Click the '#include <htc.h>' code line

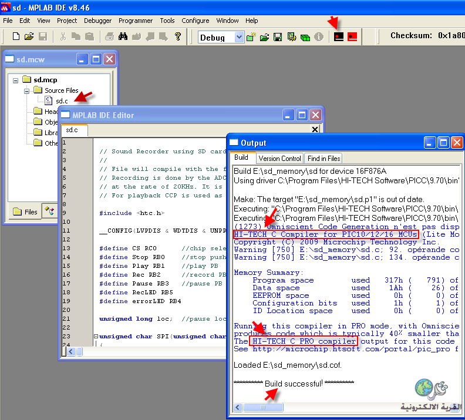(132, 213)
